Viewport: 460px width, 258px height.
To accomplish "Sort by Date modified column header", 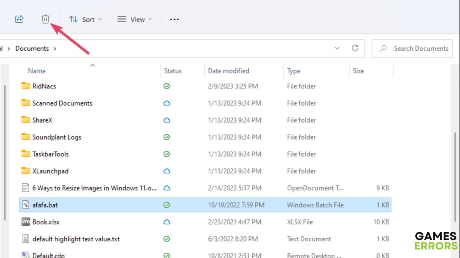I will (x=229, y=71).
